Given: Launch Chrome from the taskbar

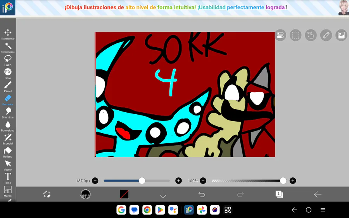Looking at the screenshot, I should (147, 210).
